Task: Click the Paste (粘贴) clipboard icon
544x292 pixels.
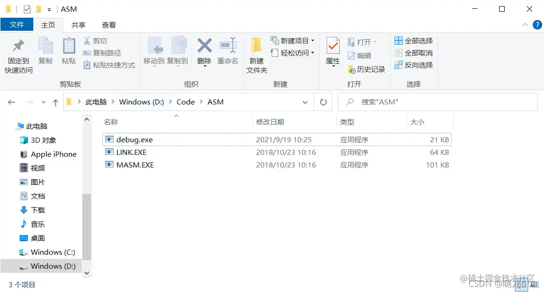Action: (x=69, y=46)
